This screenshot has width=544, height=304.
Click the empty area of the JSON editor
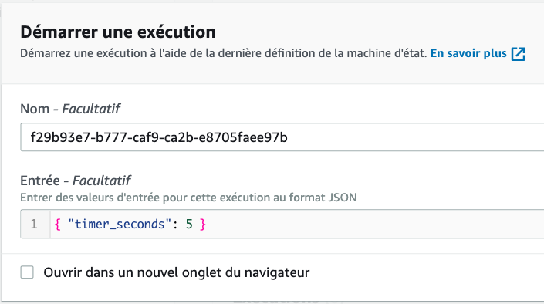point(375,225)
